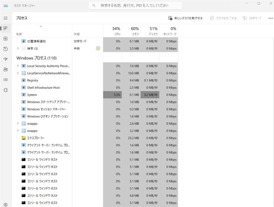Click the プロセス page title
Image resolution: width=274 pixels, height=207 pixels.
coord(22,18)
